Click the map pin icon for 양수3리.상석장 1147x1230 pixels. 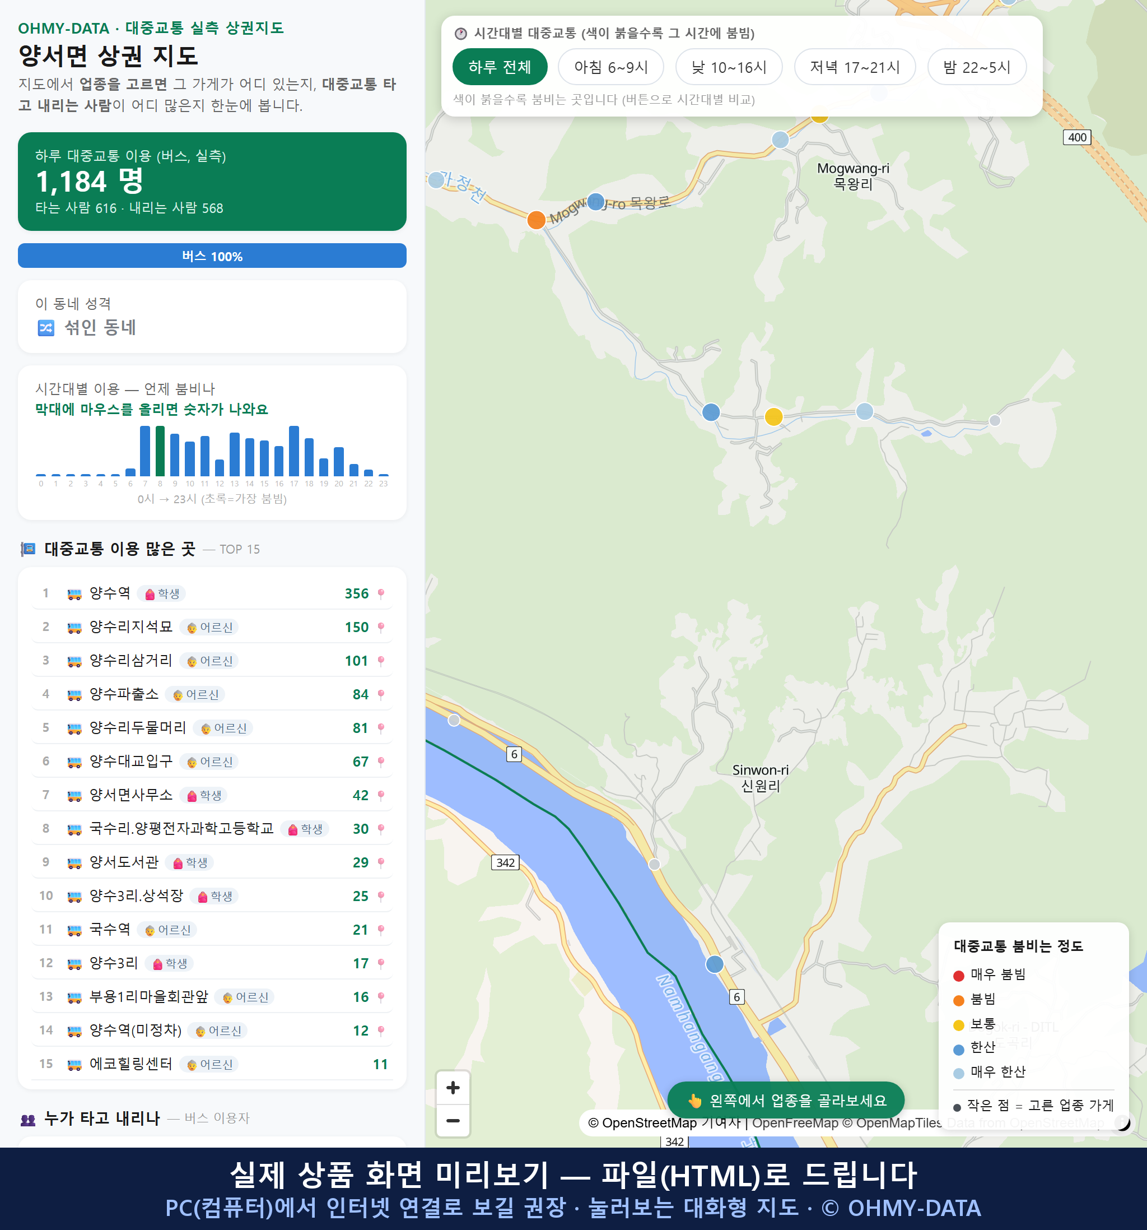(x=381, y=897)
